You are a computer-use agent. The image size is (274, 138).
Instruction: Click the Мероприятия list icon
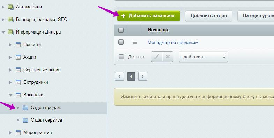18,133
